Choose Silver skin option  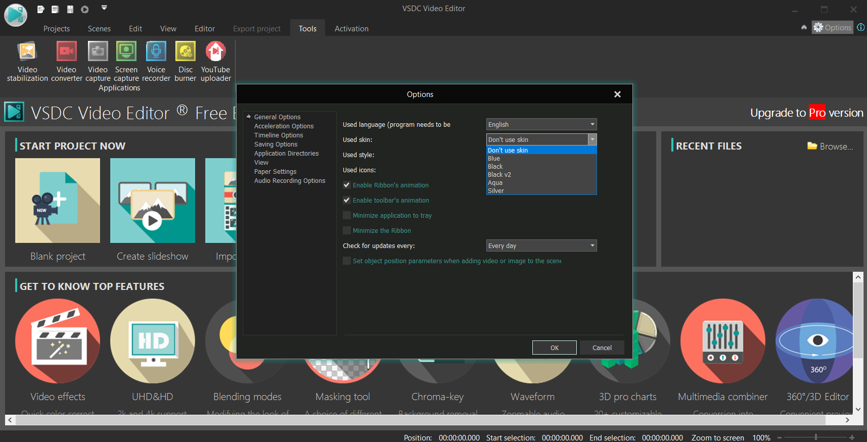point(541,190)
